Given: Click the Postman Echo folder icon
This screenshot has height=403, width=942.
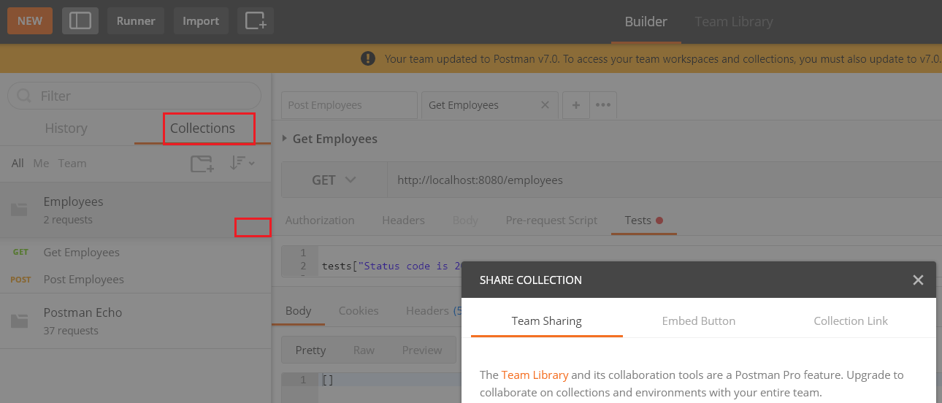Looking at the screenshot, I should pos(19,321).
